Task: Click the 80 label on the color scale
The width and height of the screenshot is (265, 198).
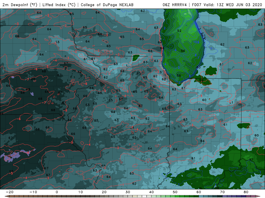Action: pos(246,192)
